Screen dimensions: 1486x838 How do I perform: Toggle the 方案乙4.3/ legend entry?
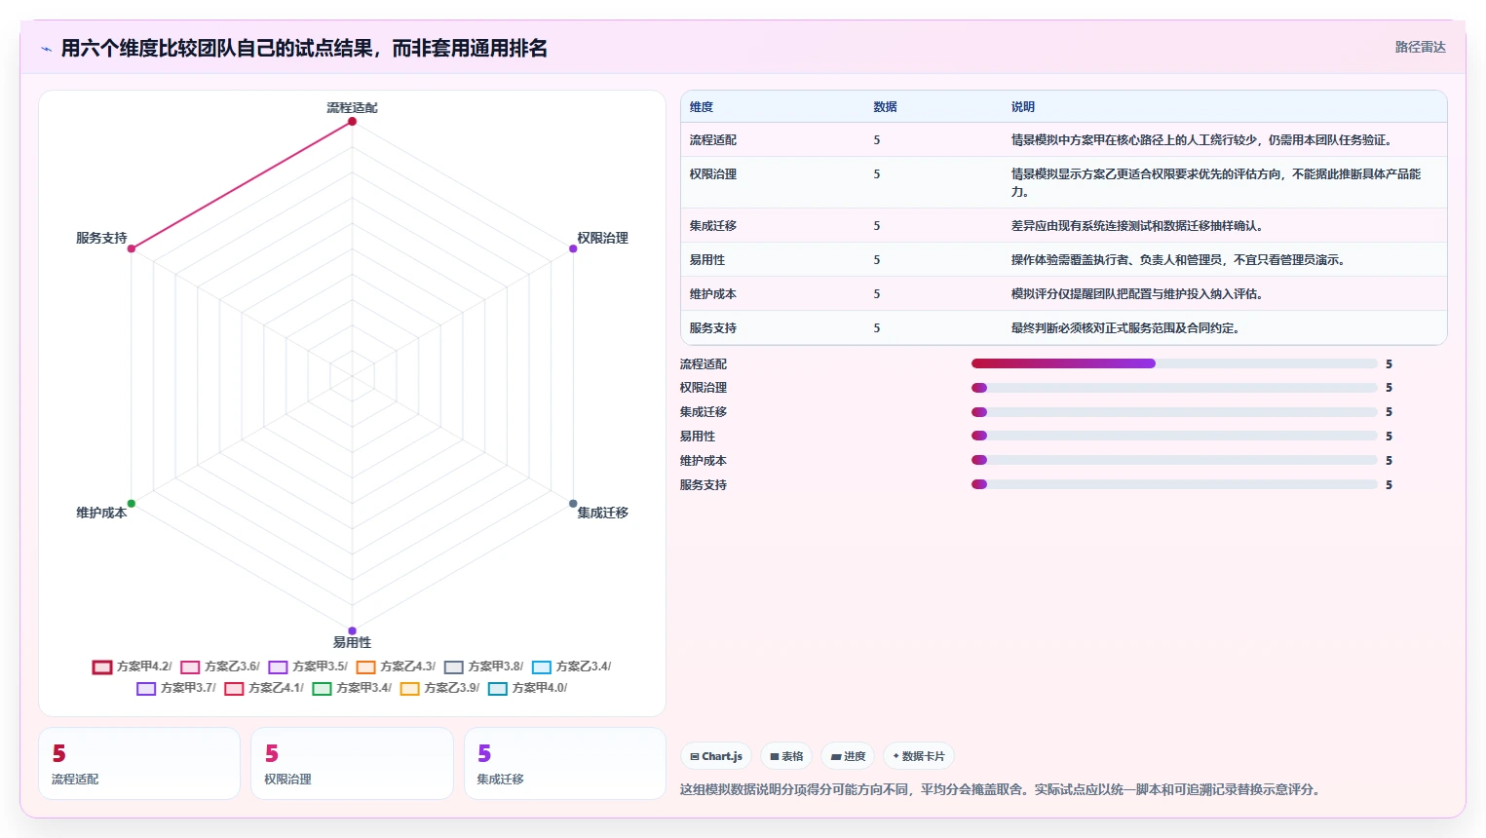click(x=396, y=667)
